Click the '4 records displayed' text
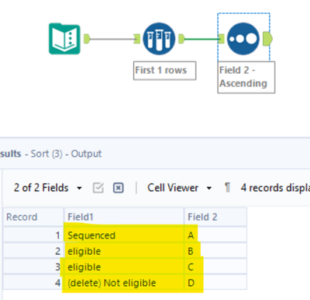 point(275,188)
